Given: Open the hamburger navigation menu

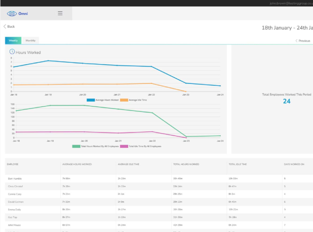Looking at the screenshot, I should click(x=60, y=13).
